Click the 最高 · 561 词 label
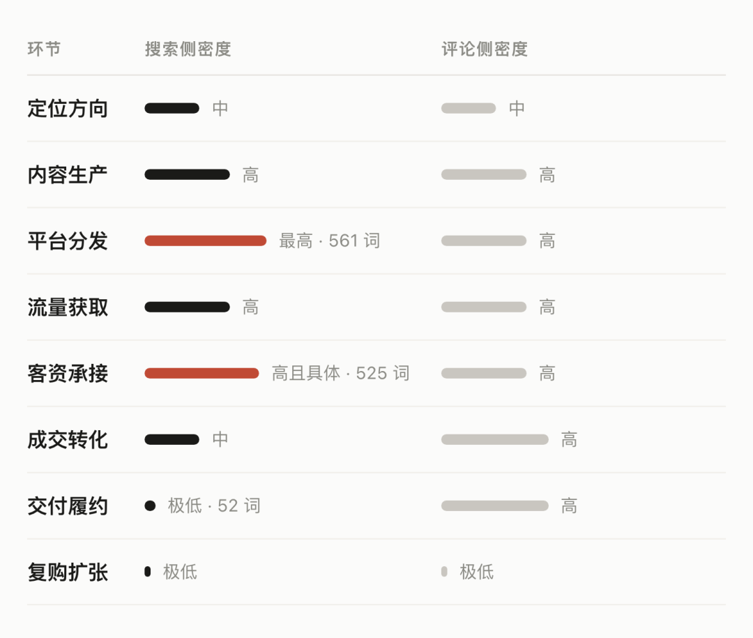Viewport: 753px width, 638px height. point(329,241)
